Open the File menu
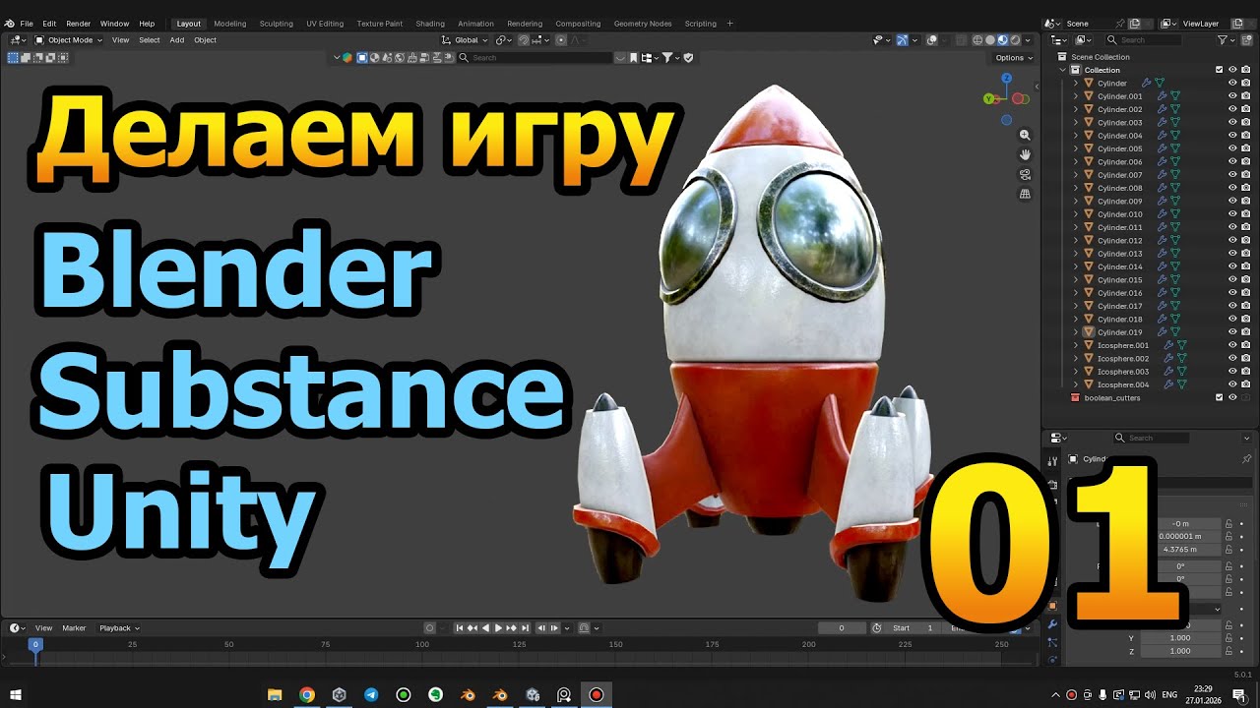Image resolution: width=1260 pixels, height=708 pixels. [x=27, y=24]
